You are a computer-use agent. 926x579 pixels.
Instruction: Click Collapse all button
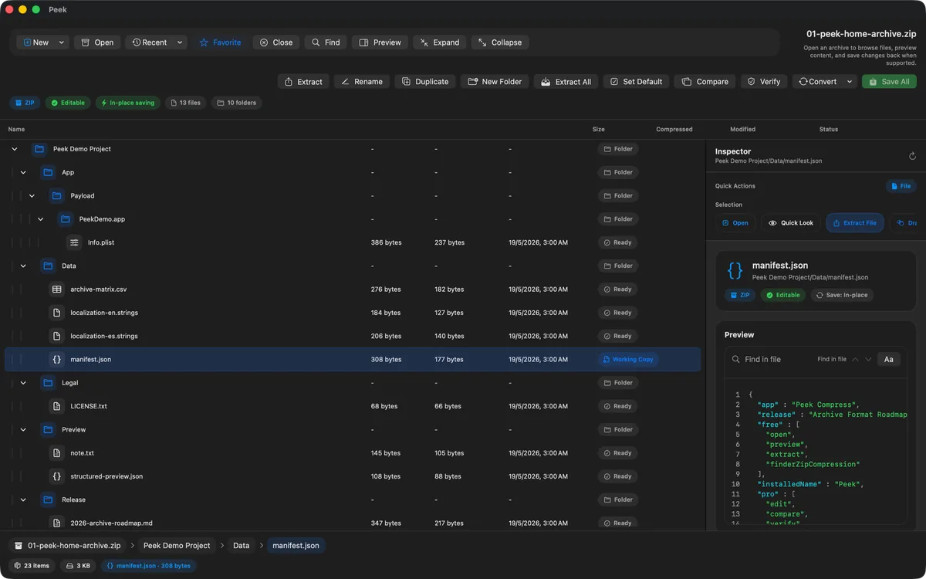point(500,42)
